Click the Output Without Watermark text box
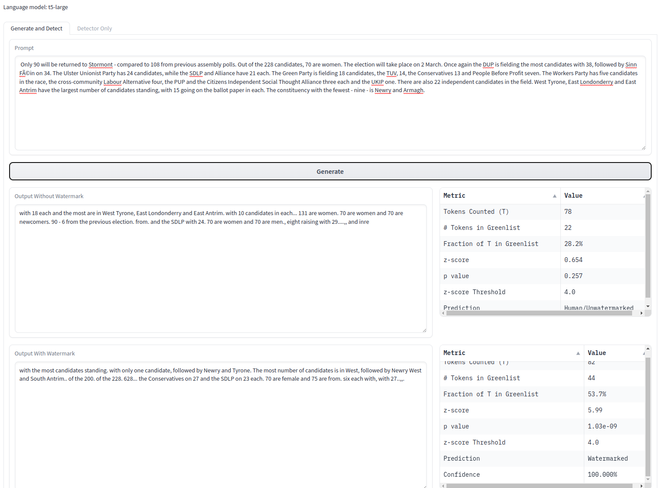Screen dimensions: 666x488 tap(221, 269)
